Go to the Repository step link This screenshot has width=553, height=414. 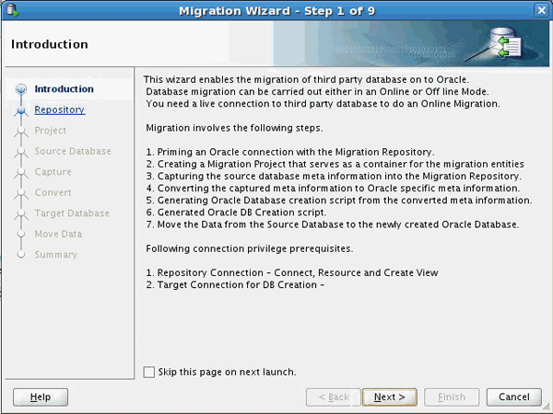coord(59,109)
